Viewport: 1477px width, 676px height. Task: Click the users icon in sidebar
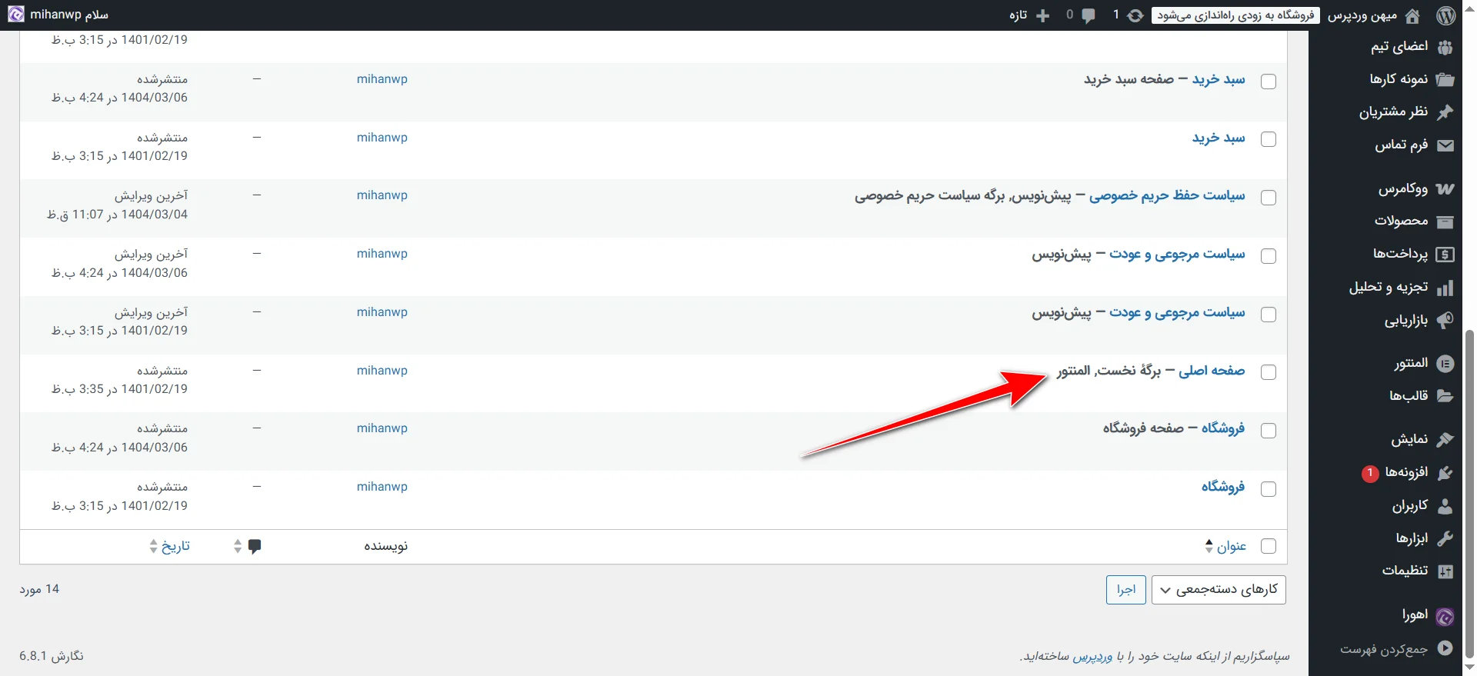pos(1445,506)
